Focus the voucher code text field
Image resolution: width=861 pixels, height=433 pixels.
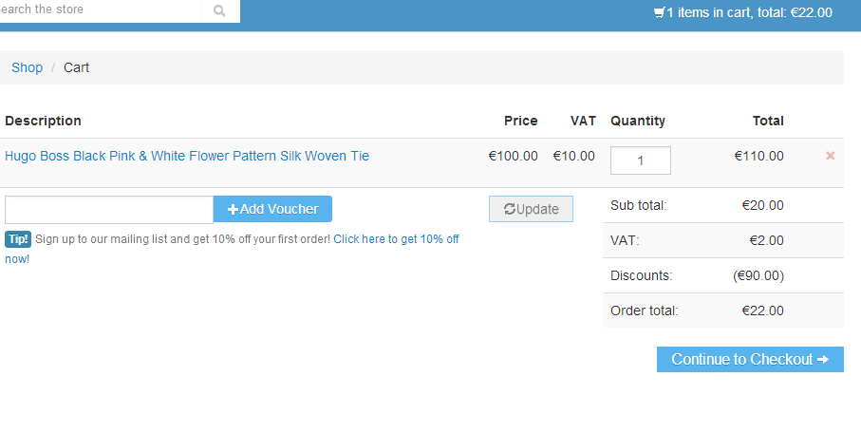coord(109,210)
